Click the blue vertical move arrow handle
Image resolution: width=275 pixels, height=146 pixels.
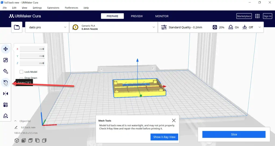click(x=137, y=60)
